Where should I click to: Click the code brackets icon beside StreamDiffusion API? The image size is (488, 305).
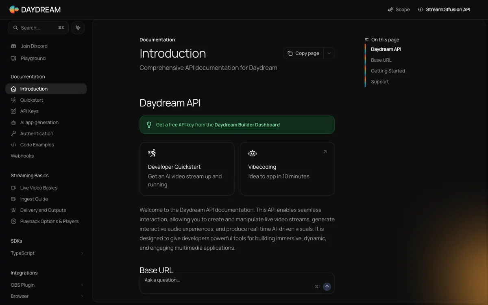(x=420, y=9)
